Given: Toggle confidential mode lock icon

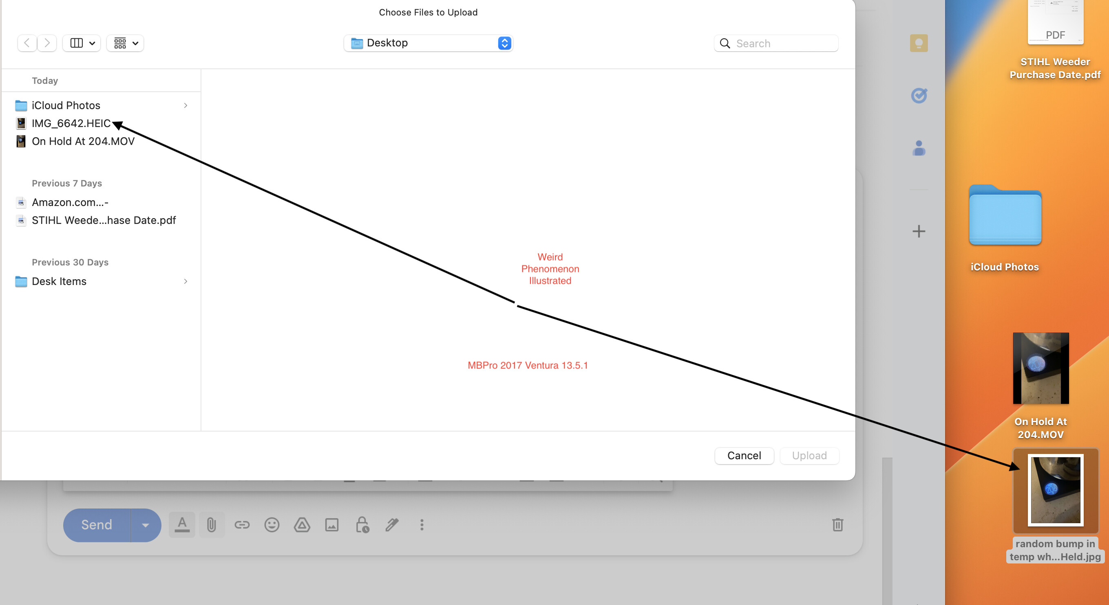Looking at the screenshot, I should tap(362, 525).
